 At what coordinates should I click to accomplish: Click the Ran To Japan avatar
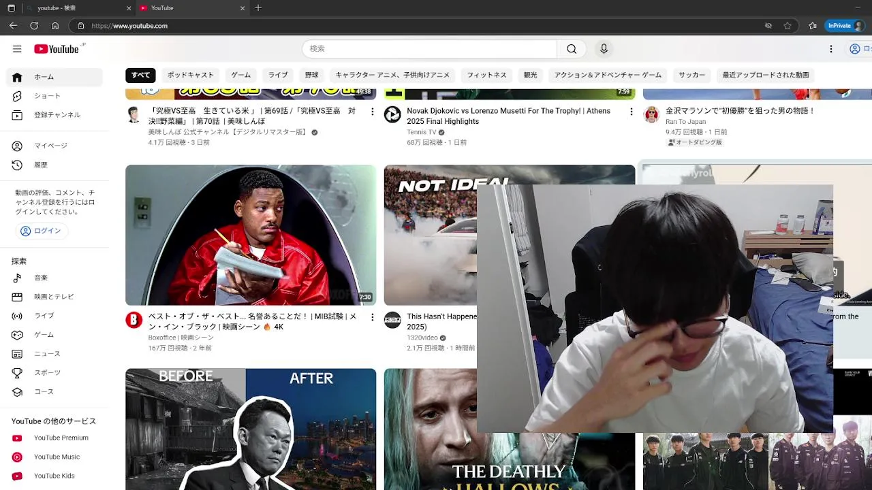[x=652, y=114]
